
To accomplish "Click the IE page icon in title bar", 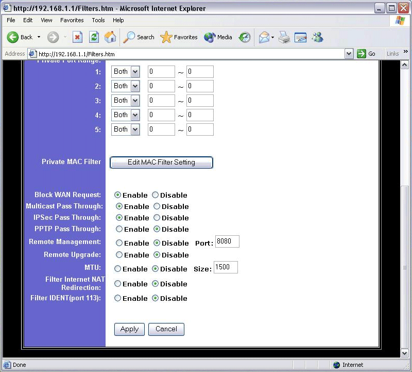I will point(7,8).
